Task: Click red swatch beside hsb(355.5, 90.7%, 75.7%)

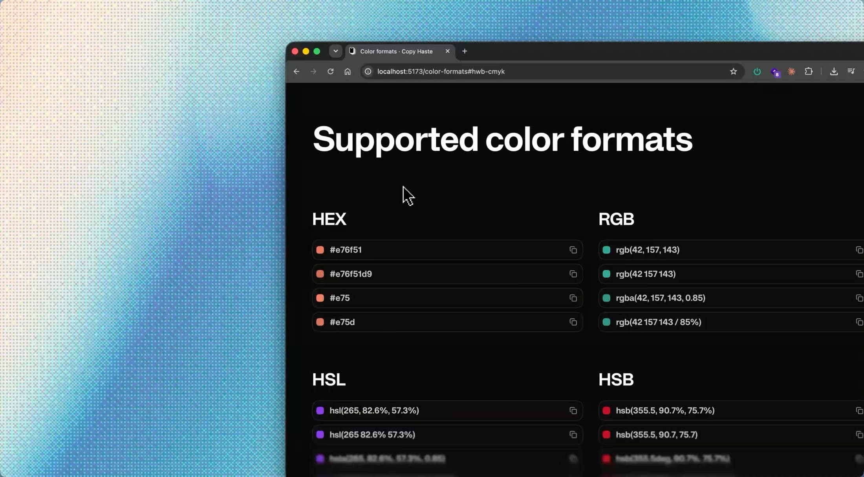Action: (606, 411)
